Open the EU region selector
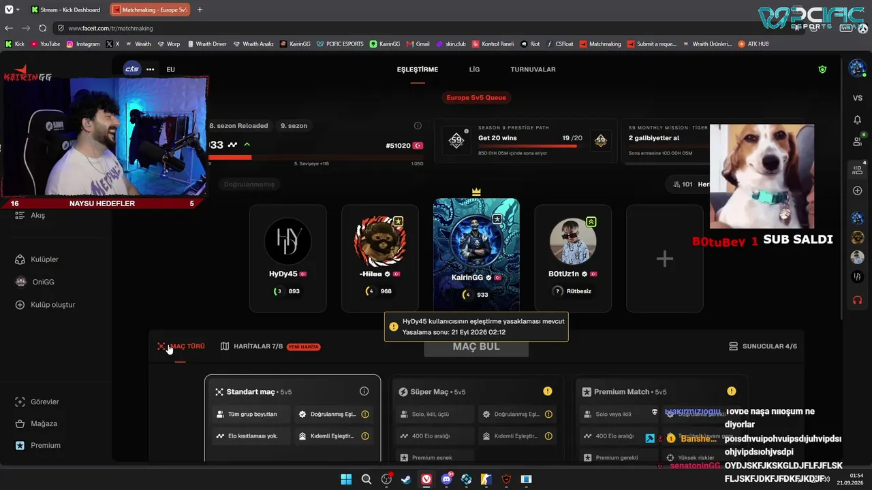This screenshot has height=490, width=872. tap(170, 69)
